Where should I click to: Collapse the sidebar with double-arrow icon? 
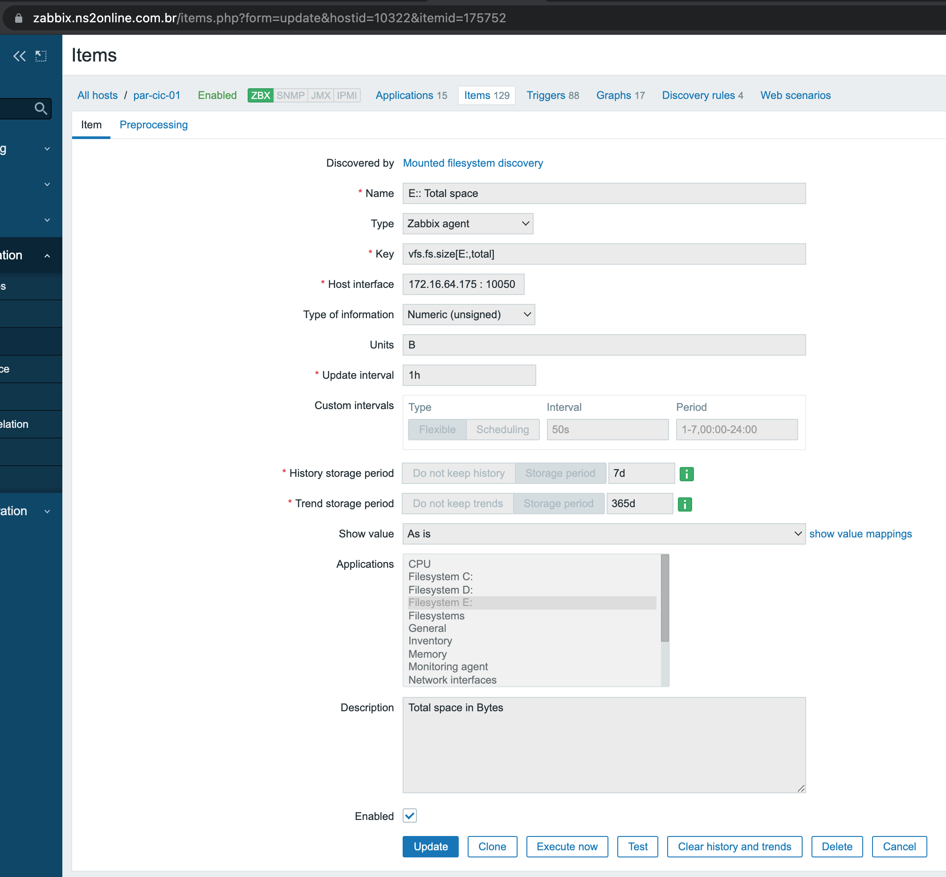click(x=19, y=57)
